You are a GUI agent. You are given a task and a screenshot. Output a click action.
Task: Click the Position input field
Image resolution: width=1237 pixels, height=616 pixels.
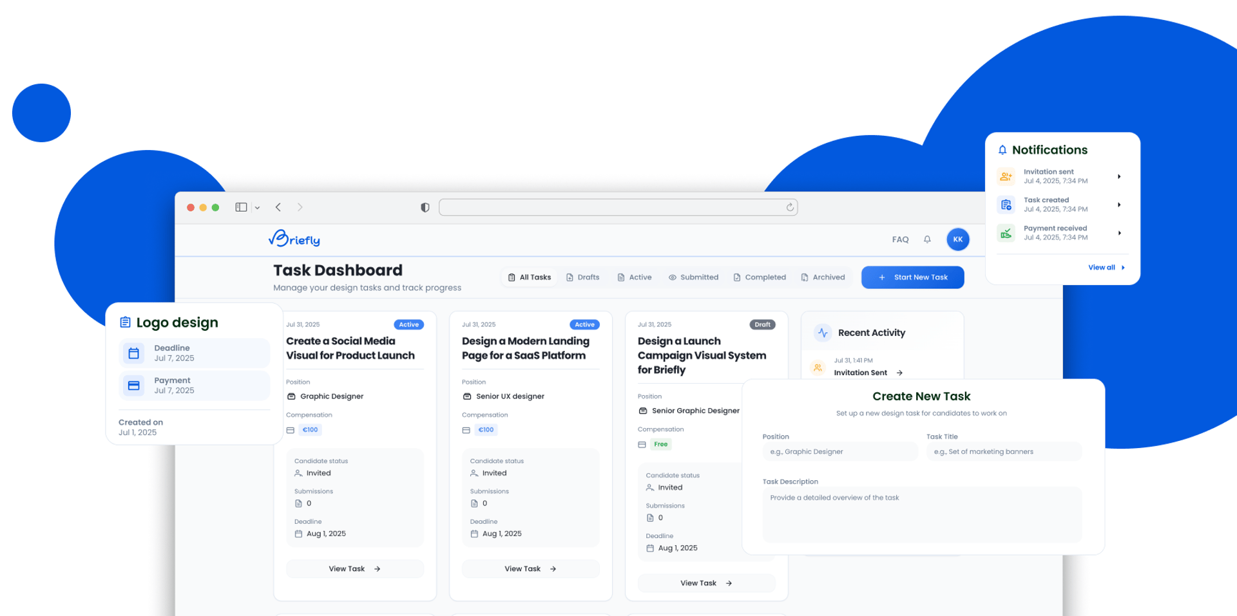840,452
